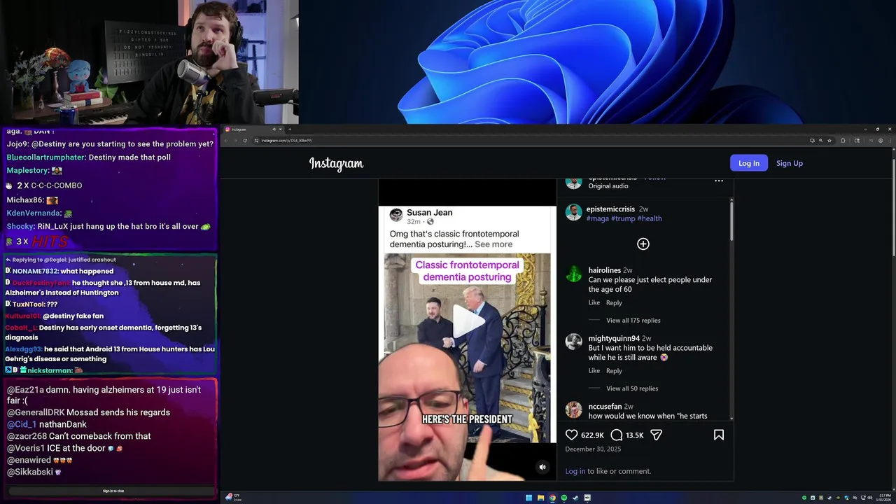896x504 pixels.
Task: Reload the page with the refresh icon
Action: (245, 141)
